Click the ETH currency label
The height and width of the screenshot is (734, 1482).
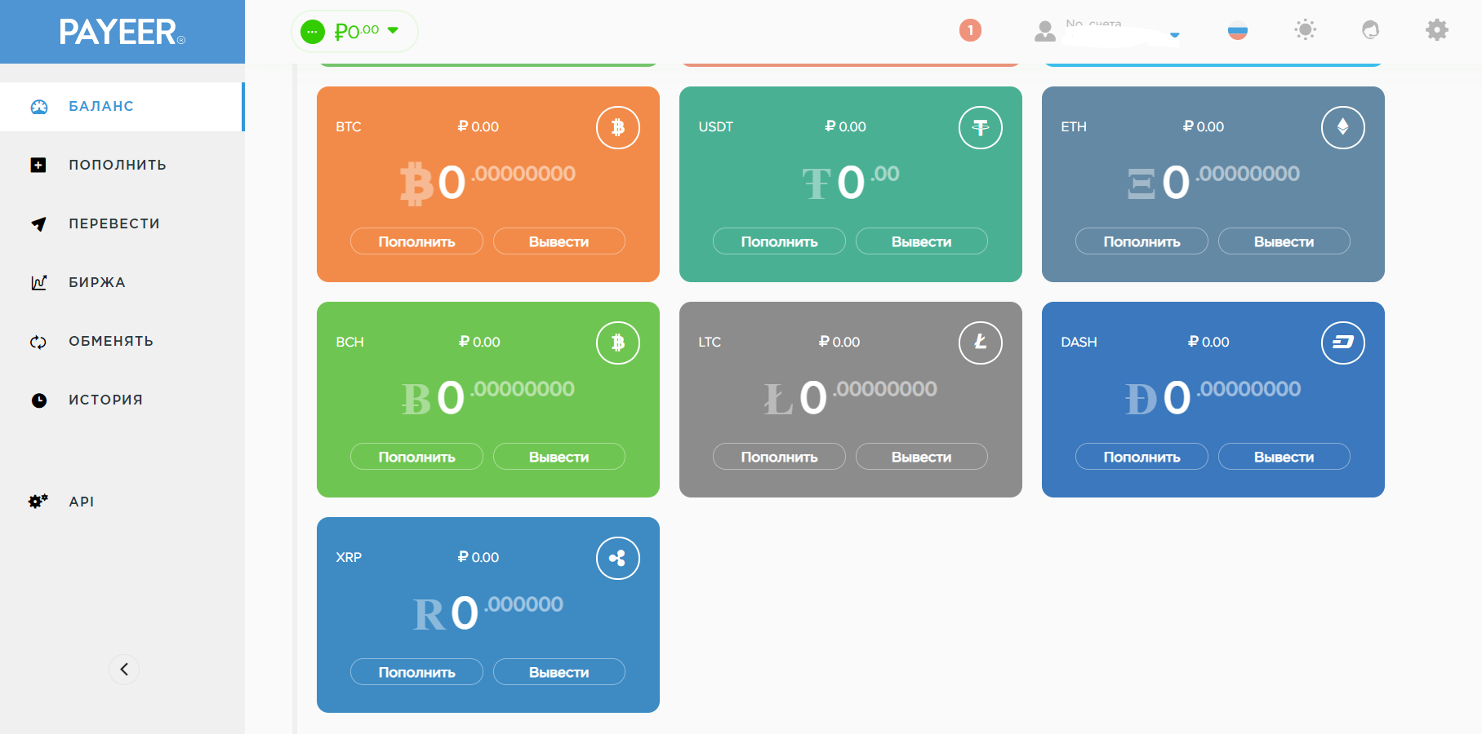(1074, 127)
